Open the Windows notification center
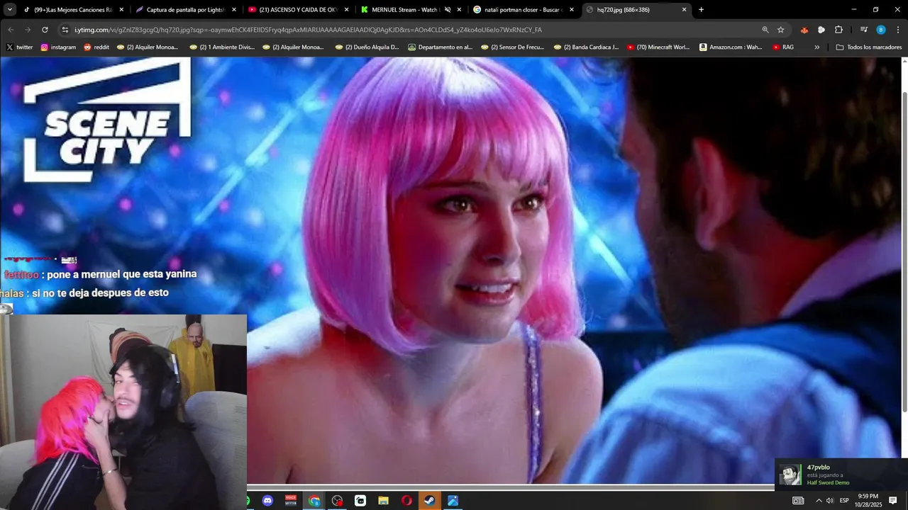 893,501
